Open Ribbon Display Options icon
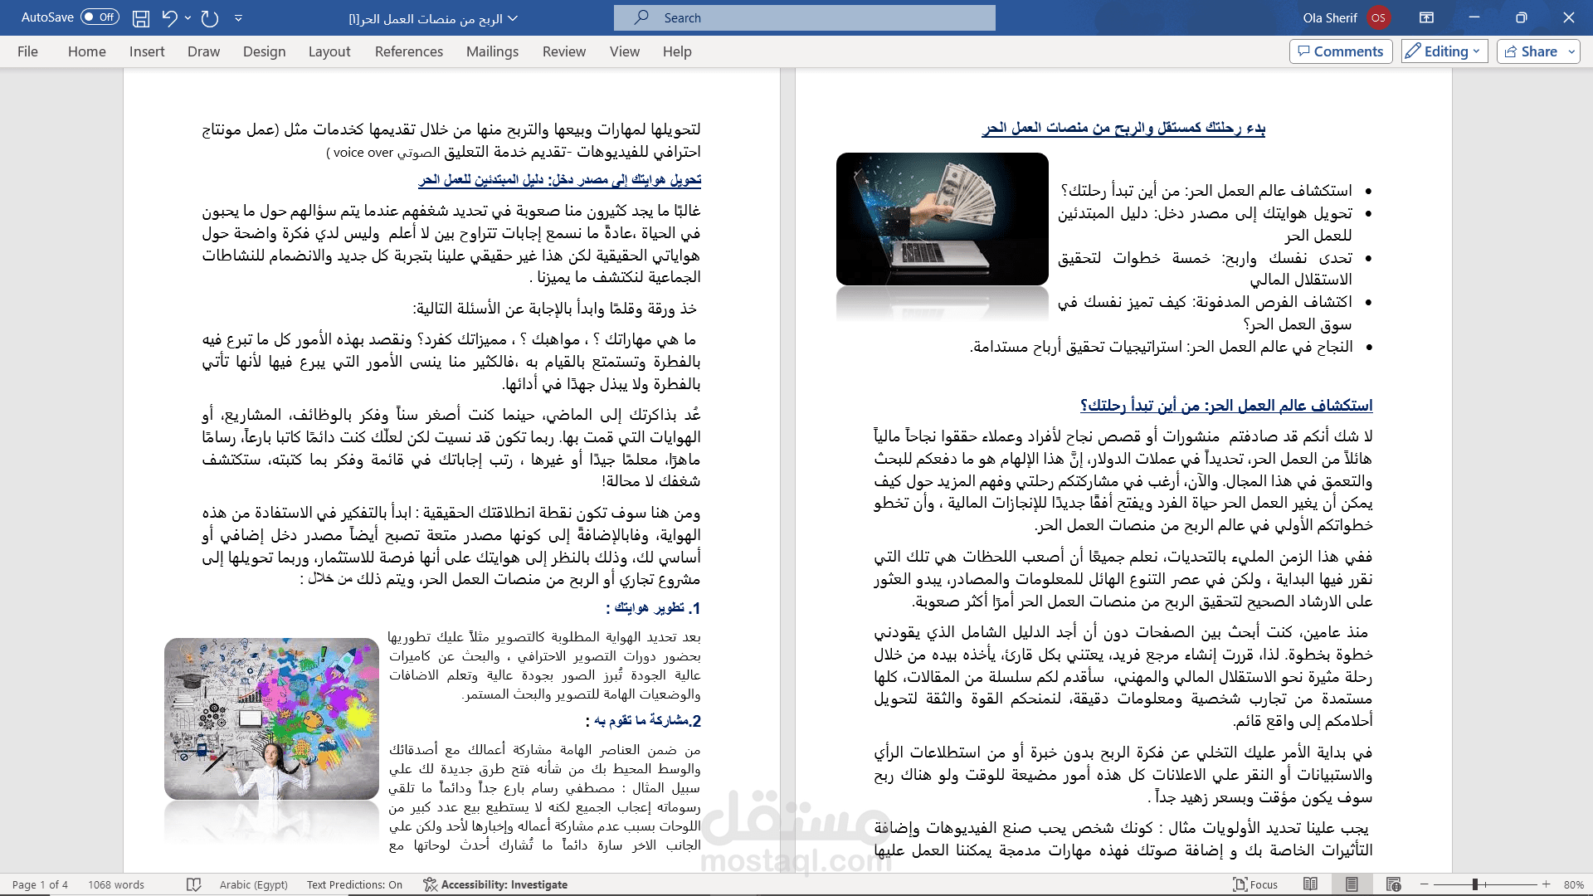Viewport: 1593px width, 896px height. point(1426,17)
